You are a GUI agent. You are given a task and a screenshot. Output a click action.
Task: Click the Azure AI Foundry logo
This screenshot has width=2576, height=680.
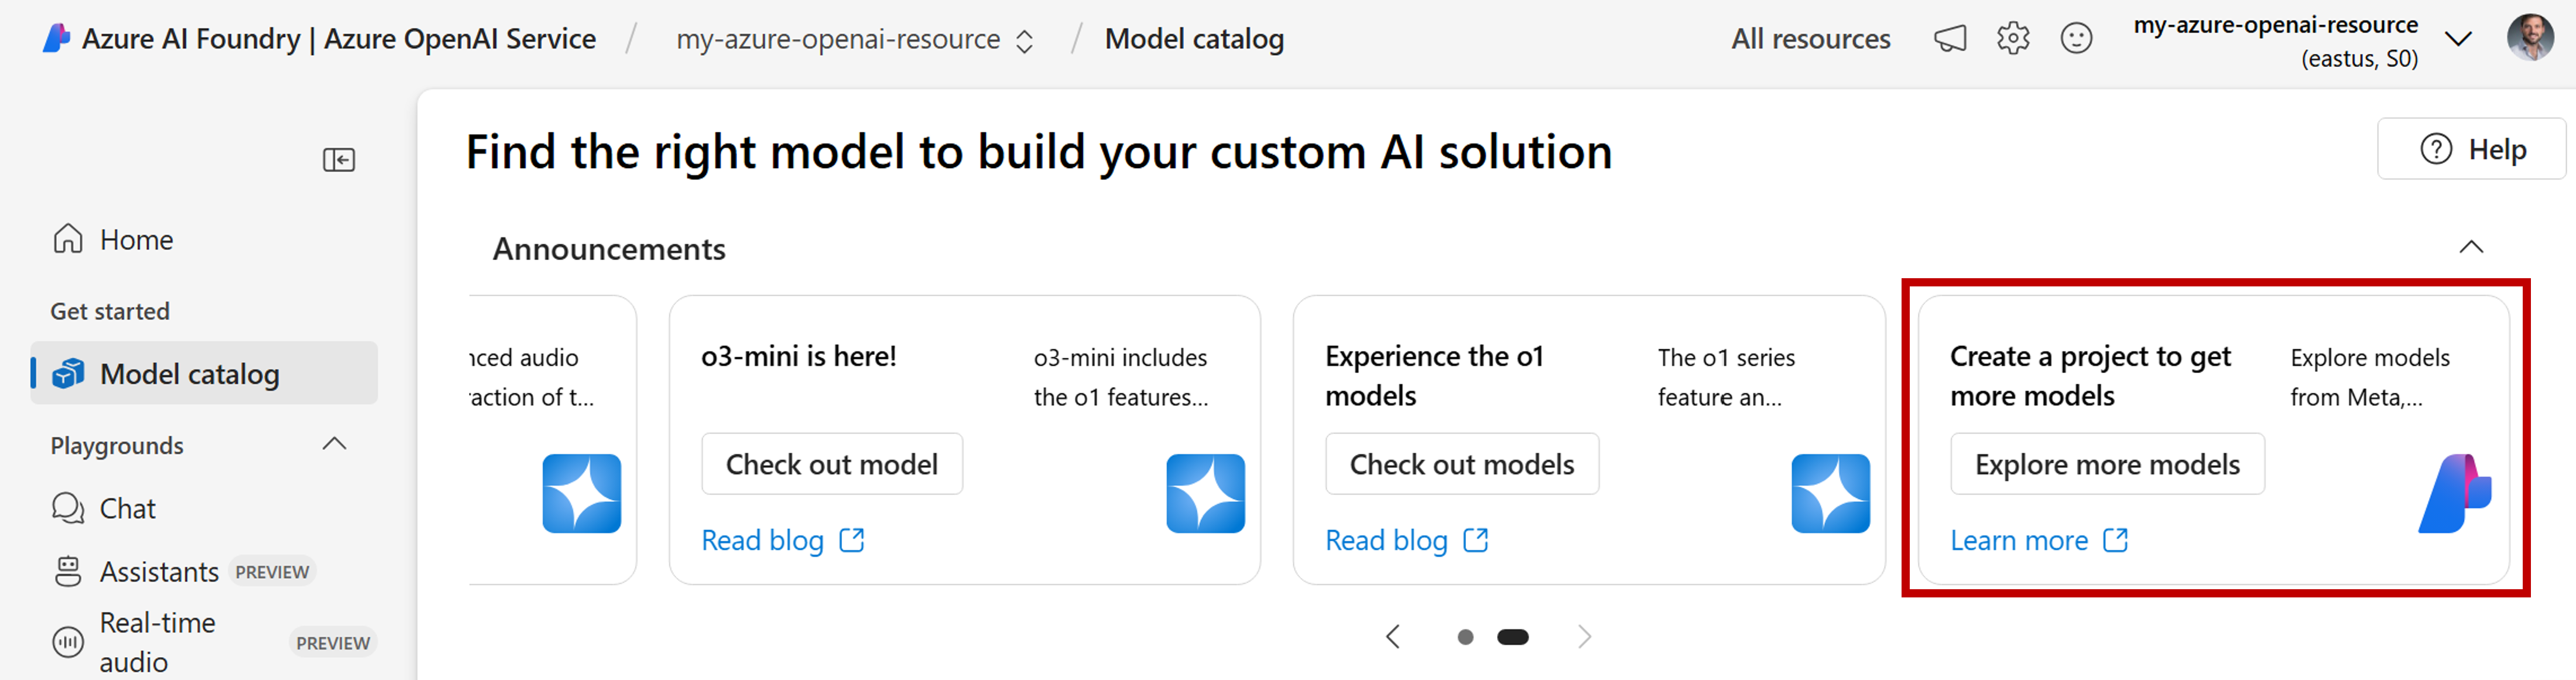(57, 39)
